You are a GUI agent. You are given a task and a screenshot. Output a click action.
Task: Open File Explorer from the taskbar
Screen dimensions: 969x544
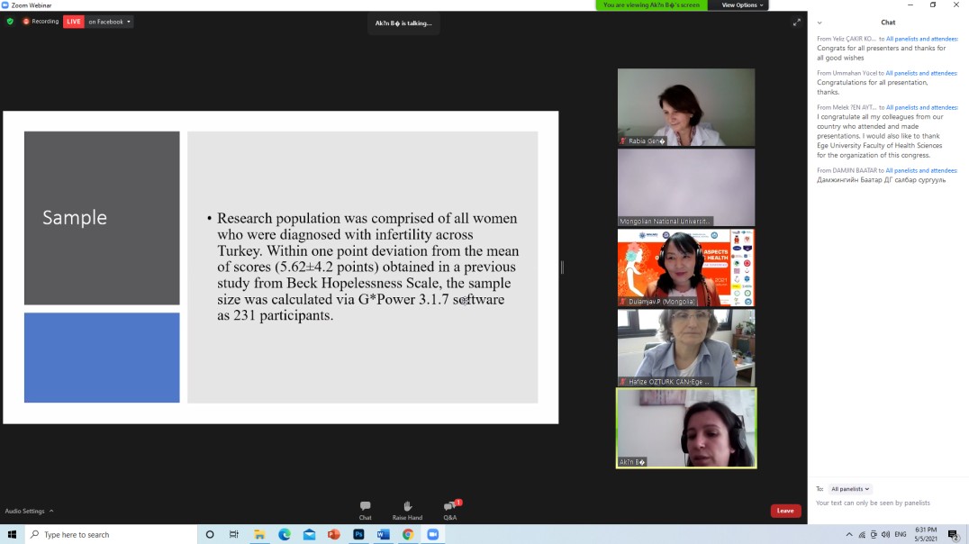259,534
